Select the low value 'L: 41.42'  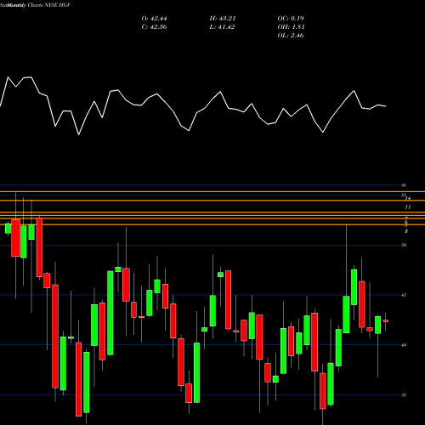pos(222,27)
